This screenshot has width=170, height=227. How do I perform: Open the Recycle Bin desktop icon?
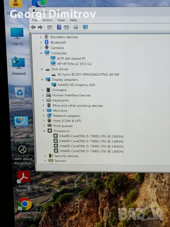20,96
